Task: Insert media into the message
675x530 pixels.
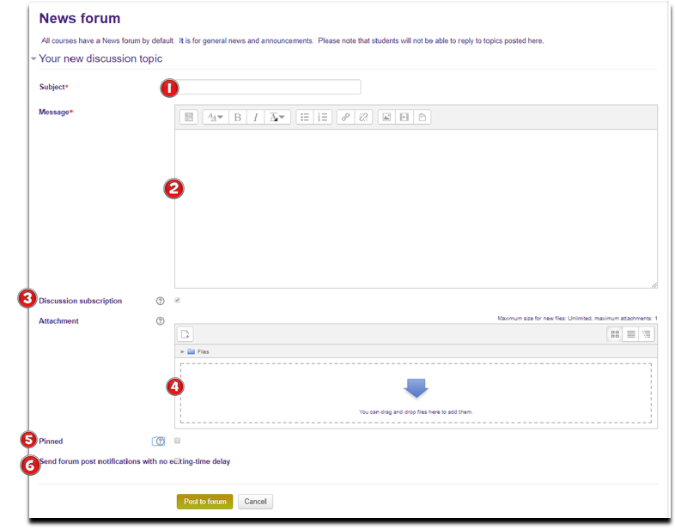Action: click(x=404, y=117)
